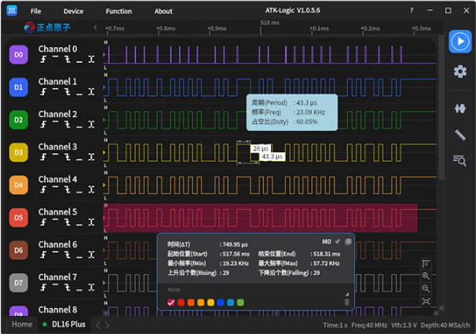Click the zoom in magnifier icon
Viewport: 476px width, 334px height.
[426, 276]
